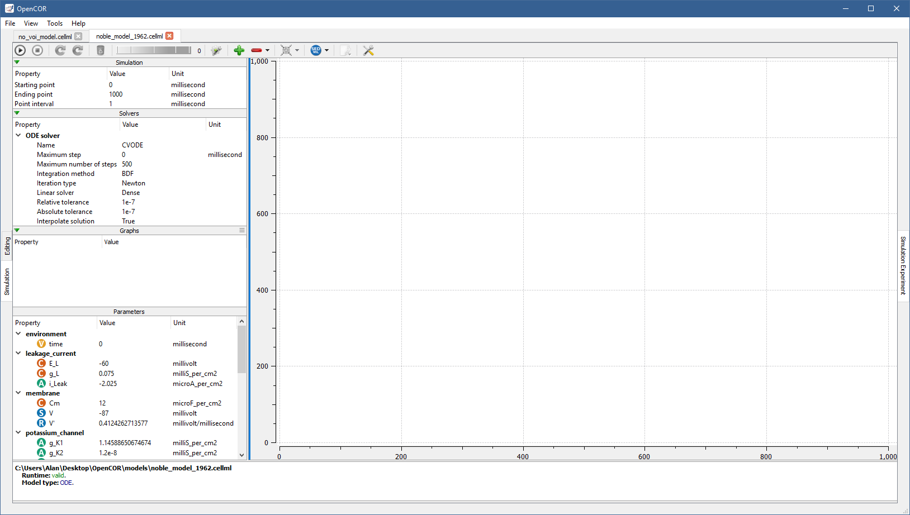Click the stop simulation button
The height and width of the screenshot is (515, 910).
[37, 50]
